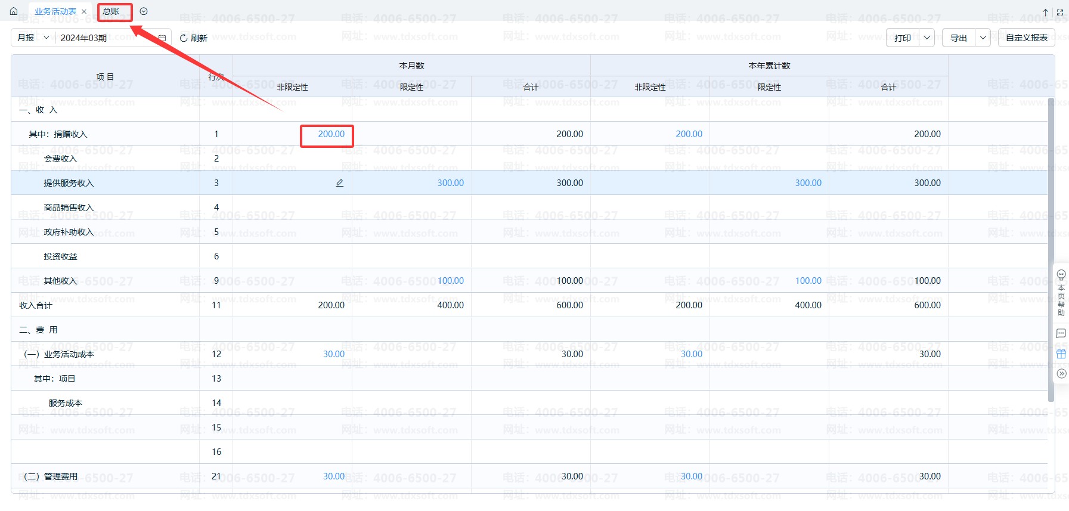Open the chat message icon in sidebar
This screenshot has width=1069, height=511.
pos(1061,333)
